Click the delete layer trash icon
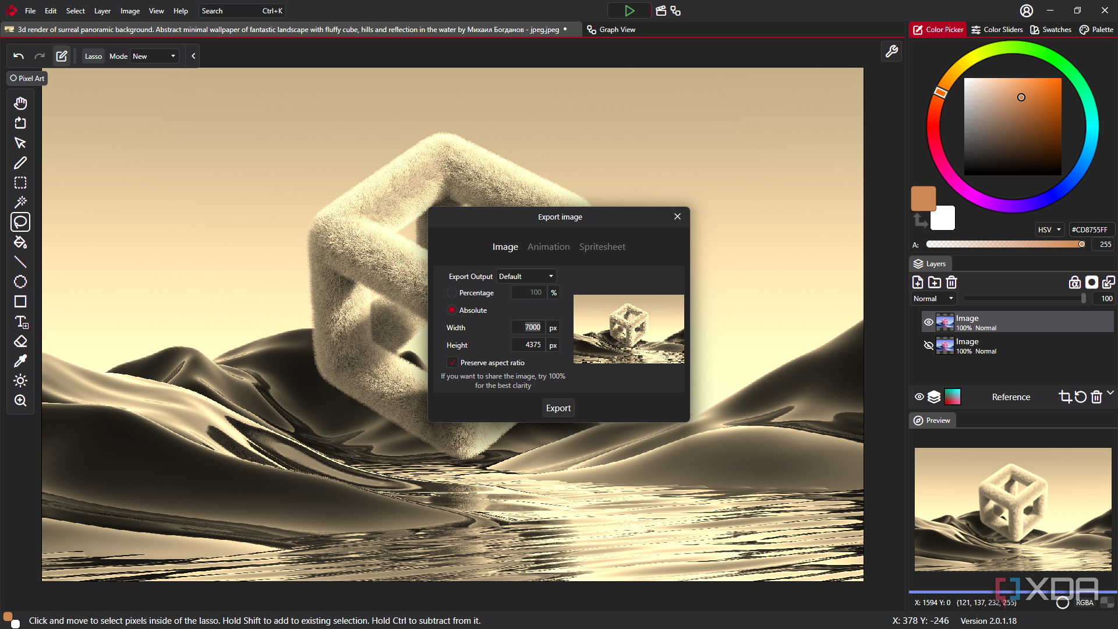This screenshot has height=629, width=1118. pyautogui.click(x=951, y=282)
